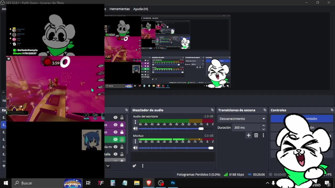Increase Duración with the up arrow

click(x=264, y=126)
